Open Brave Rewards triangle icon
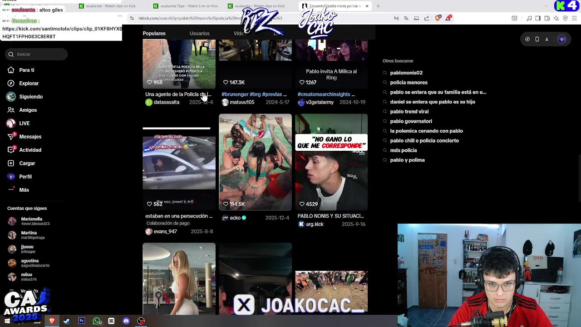This screenshot has height=327, width=581. pos(448,18)
